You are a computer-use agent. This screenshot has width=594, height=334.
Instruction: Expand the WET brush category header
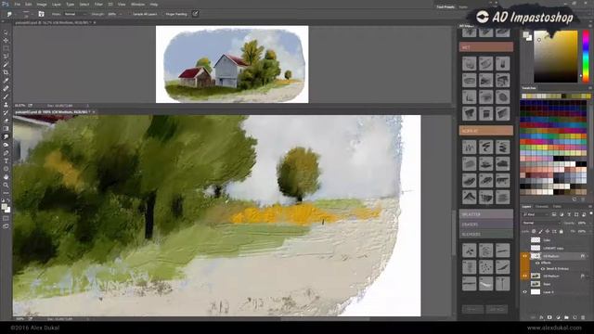pyautogui.click(x=486, y=47)
